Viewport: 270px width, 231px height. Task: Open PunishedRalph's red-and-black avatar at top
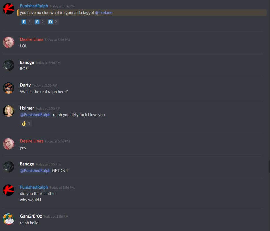pyautogui.click(x=9, y=9)
